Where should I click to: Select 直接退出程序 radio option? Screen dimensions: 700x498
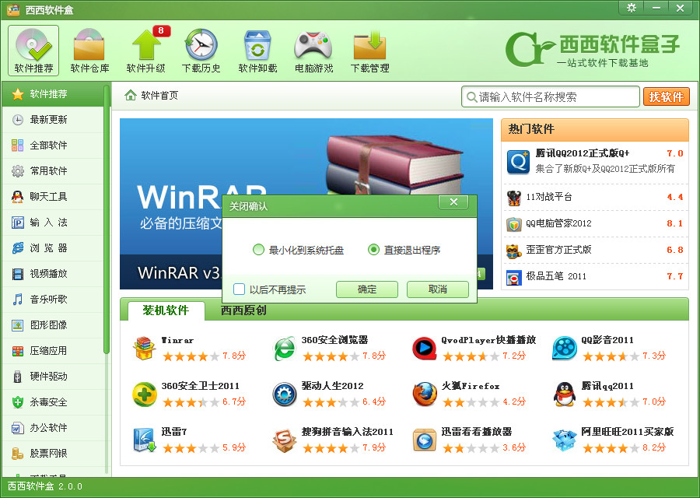[373, 250]
